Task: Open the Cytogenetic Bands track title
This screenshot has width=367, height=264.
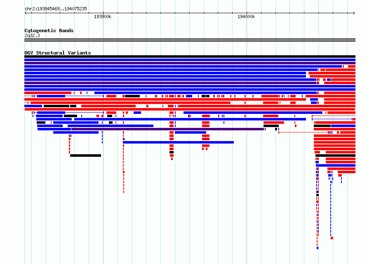Action: click(49, 31)
